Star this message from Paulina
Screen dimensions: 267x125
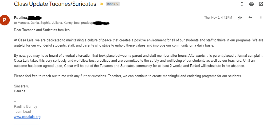pyautogui.click(x=240, y=18)
